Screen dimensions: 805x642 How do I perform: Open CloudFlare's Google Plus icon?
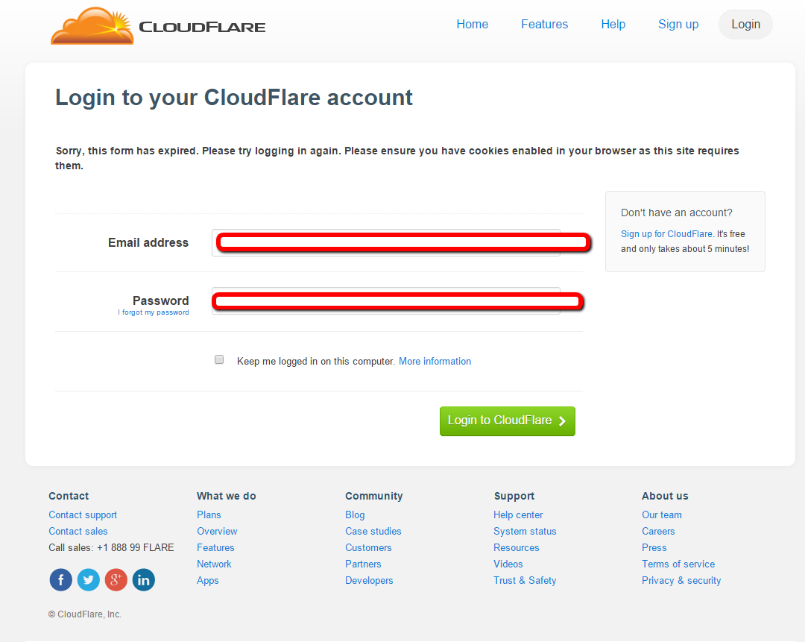[x=116, y=580]
